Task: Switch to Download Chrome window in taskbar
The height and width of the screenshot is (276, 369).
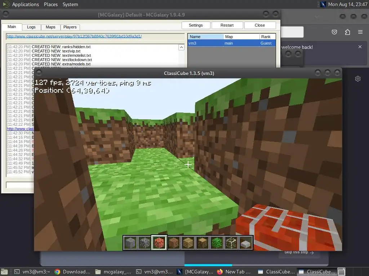Action: tap(73, 272)
